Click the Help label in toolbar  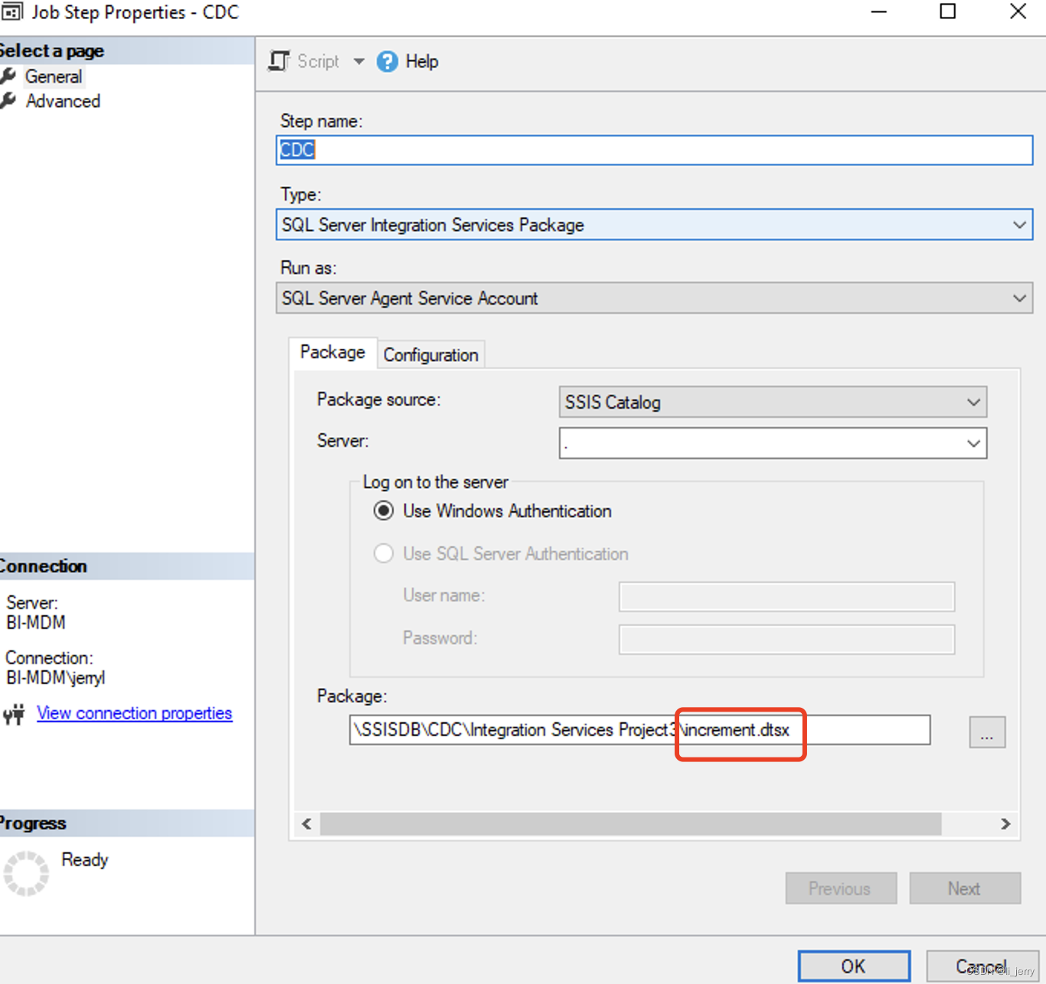(x=422, y=61)
